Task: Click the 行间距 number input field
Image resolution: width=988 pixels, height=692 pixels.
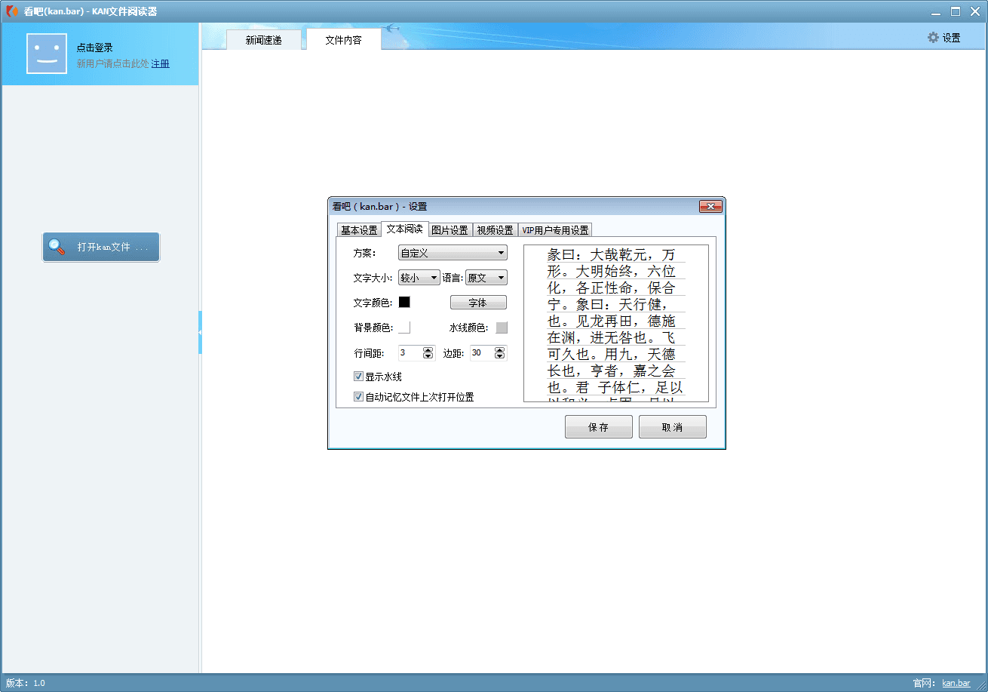Action: click(410, 352)
